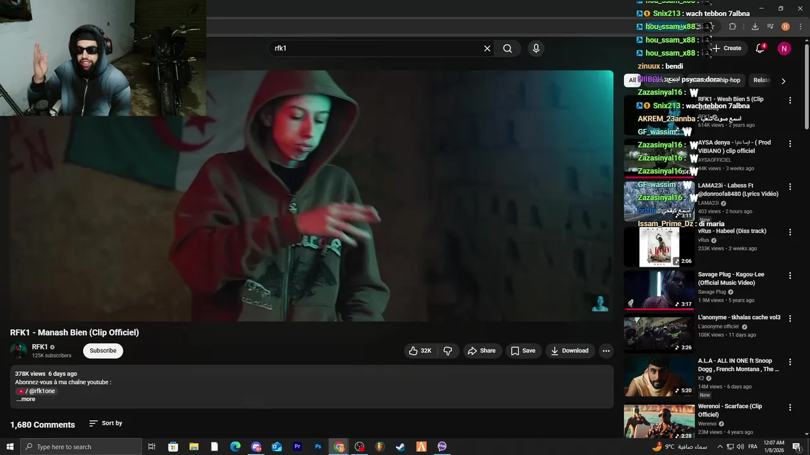Open the volume control in tray
Viewport: 810px width, 455px height.
[740, 447]
